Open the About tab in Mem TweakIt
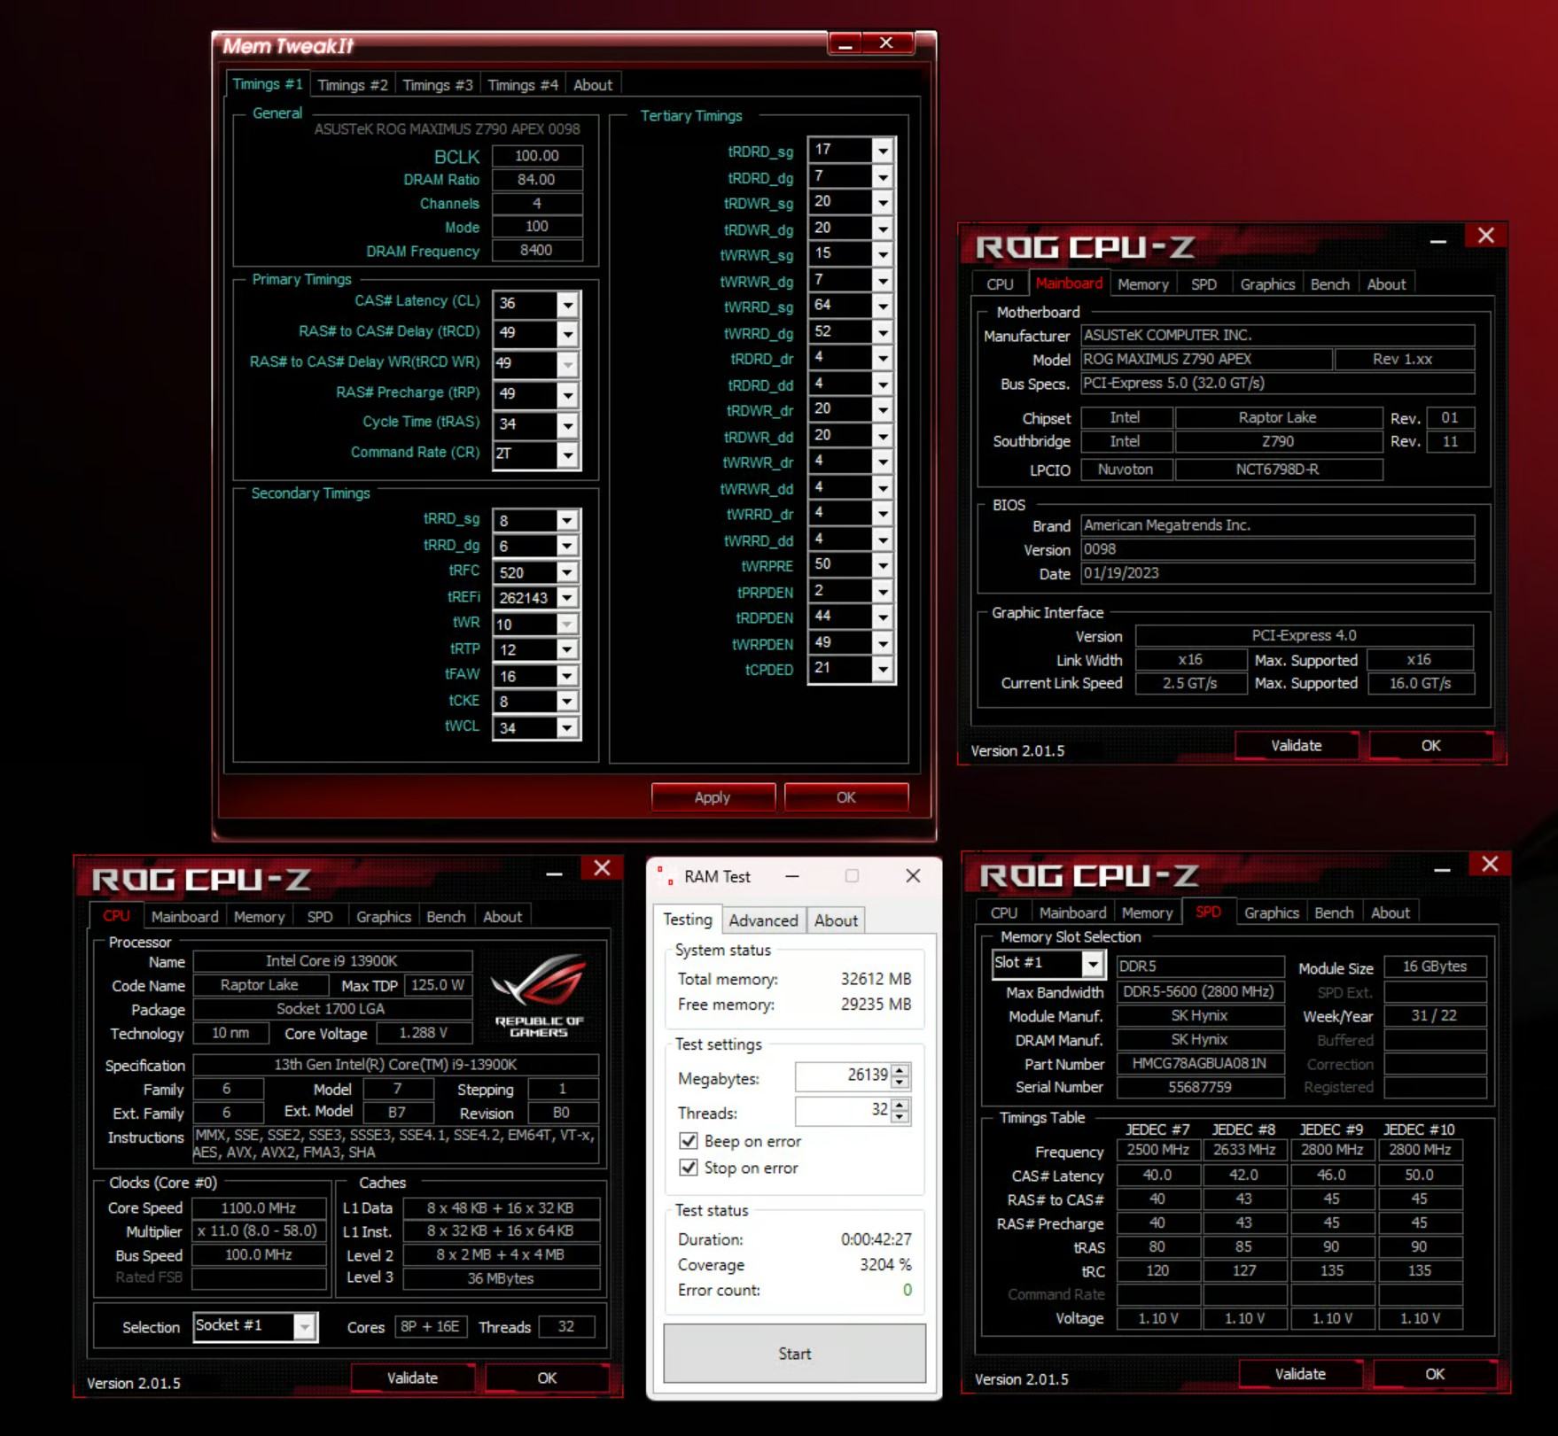1558x1436 pixels. tap(593, 85)
